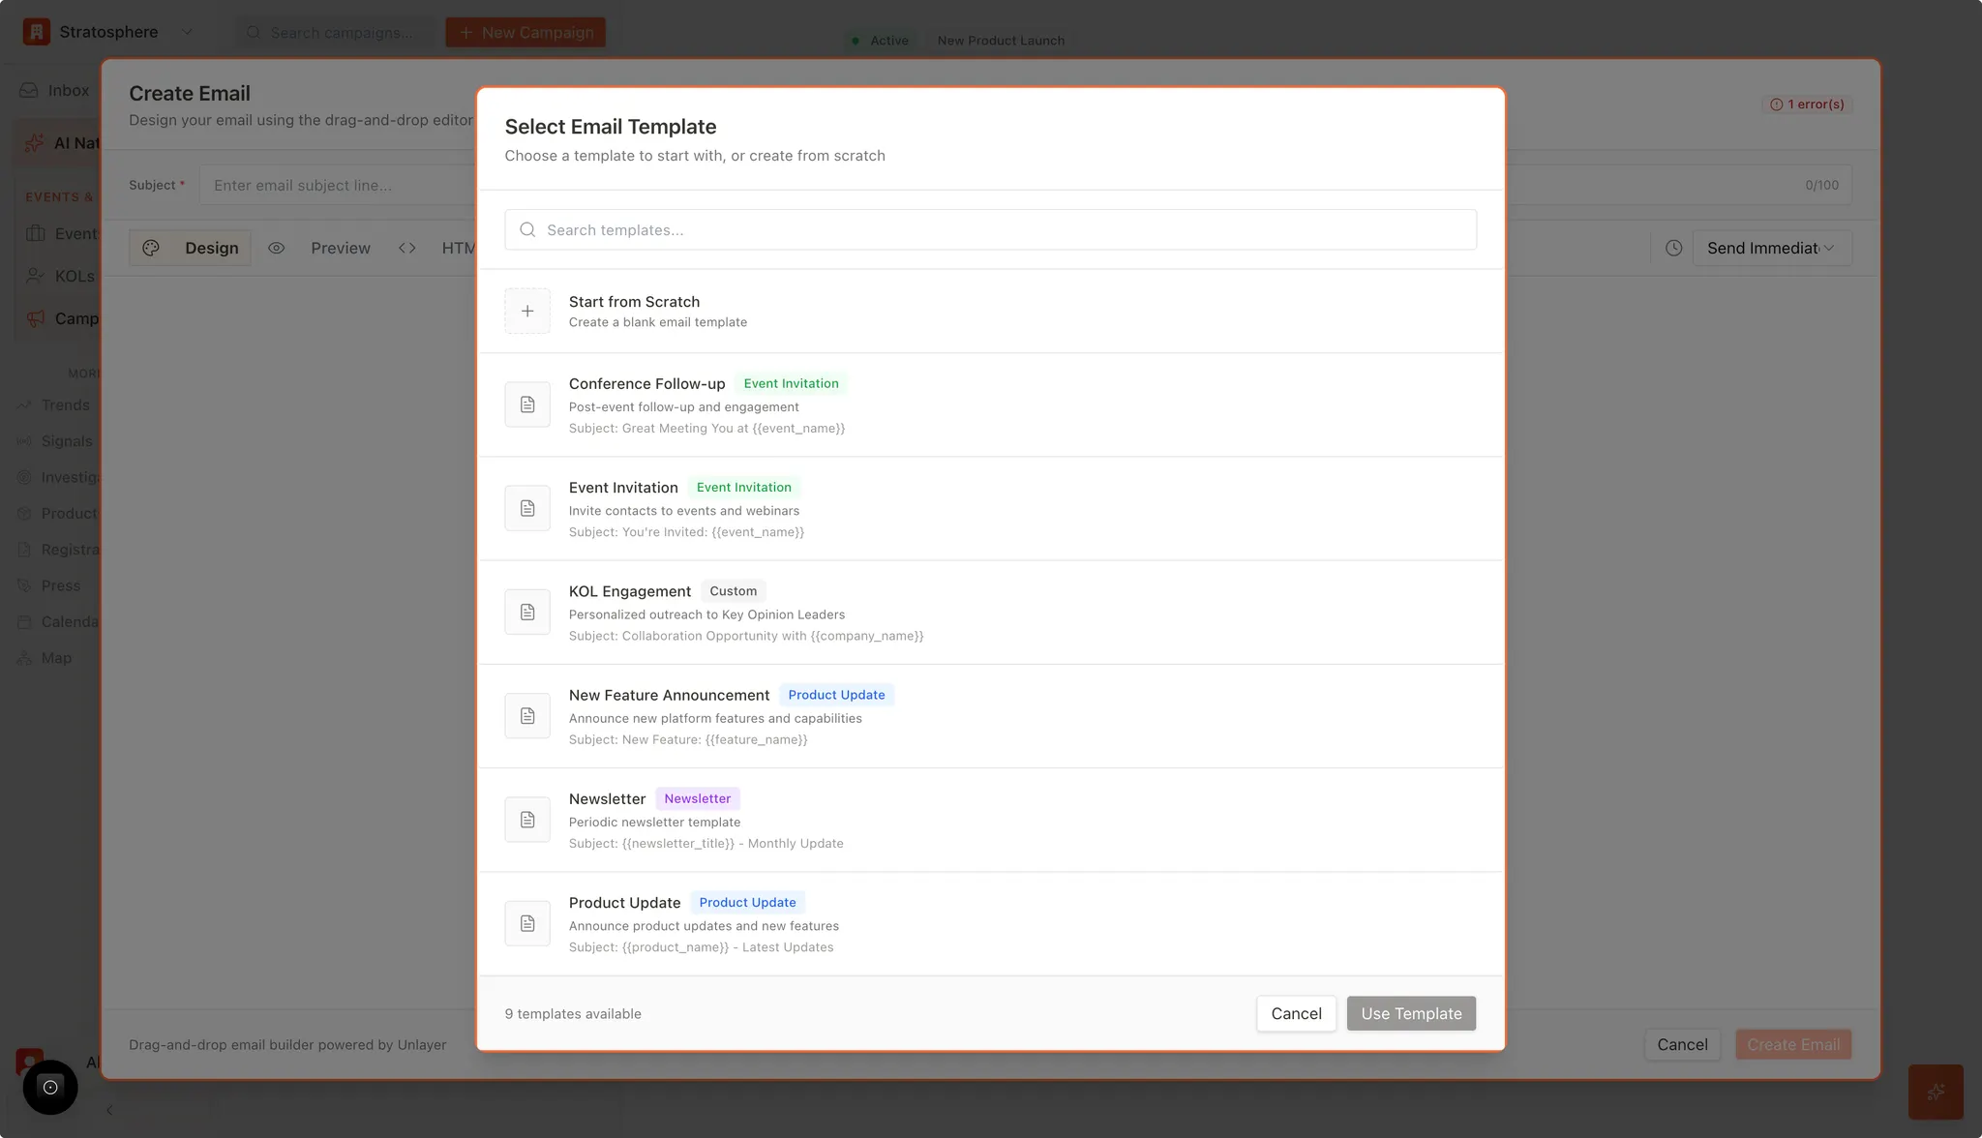Click the Stratosphere app logo icon

(36, 31)
